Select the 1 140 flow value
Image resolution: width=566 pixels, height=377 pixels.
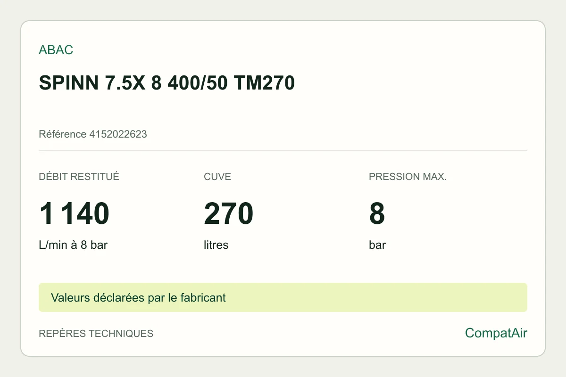click(x=74, y=213)
